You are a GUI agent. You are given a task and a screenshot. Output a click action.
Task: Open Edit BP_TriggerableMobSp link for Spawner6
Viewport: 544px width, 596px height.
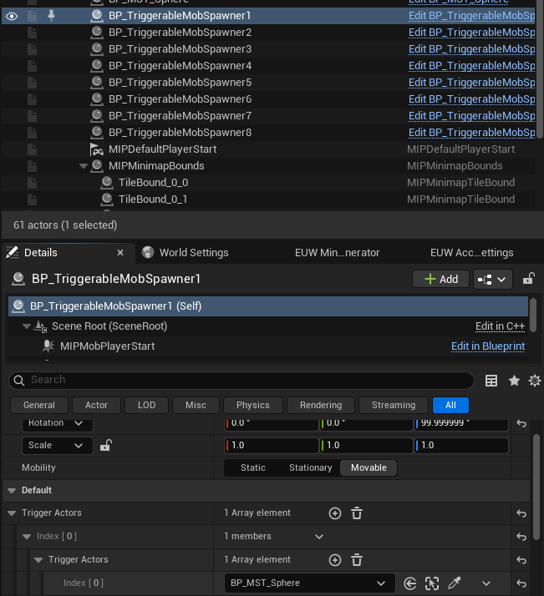472,99
